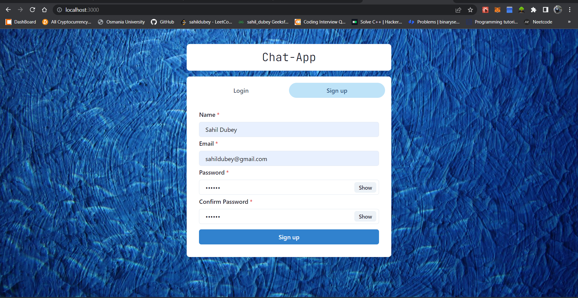Click the browser forward arrow

click(20, 10)
